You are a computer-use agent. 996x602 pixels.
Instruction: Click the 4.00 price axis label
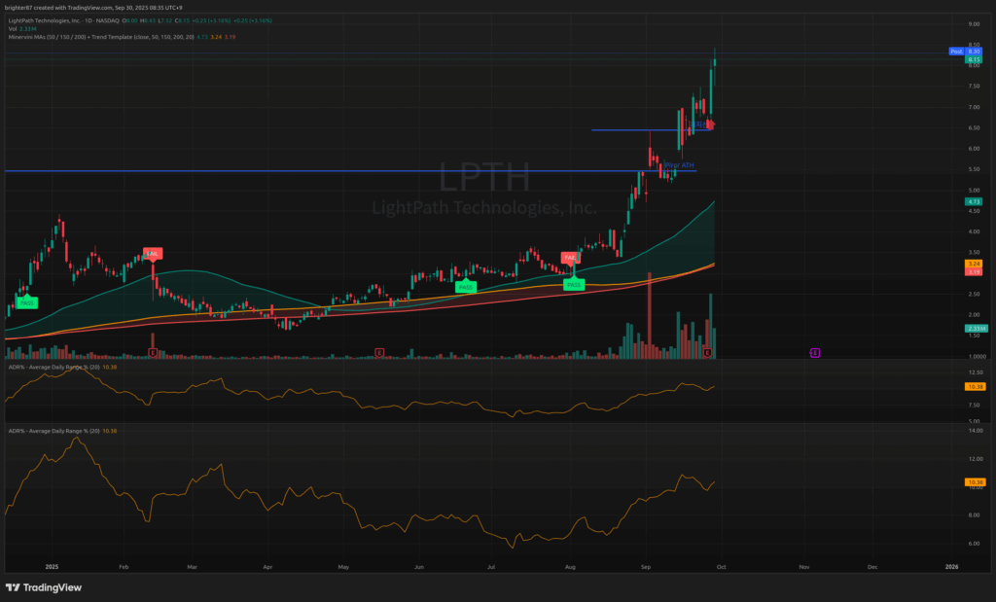click(974, 231)
